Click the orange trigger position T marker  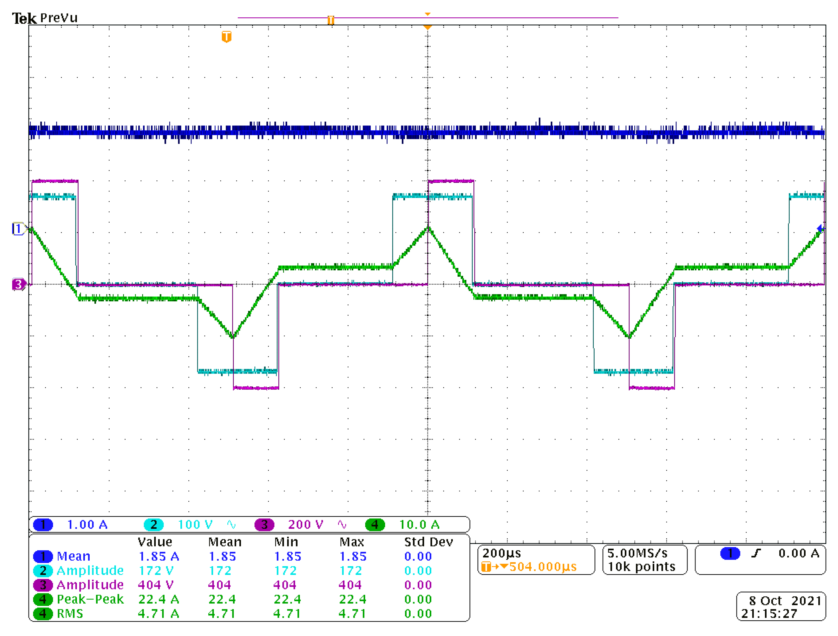pos(226,37)
